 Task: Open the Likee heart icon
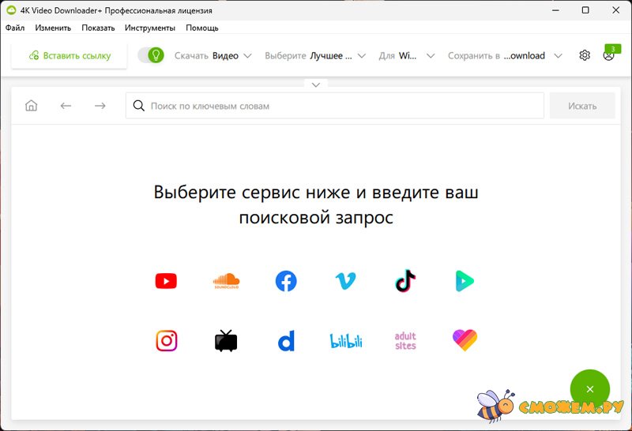point(465,341)
